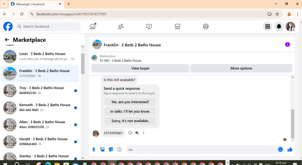Click the address bar URL
The width and height of the screenshot is (302, 165).
72,14
